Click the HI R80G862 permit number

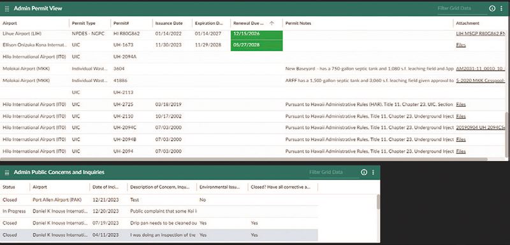[x=126, y=34]
